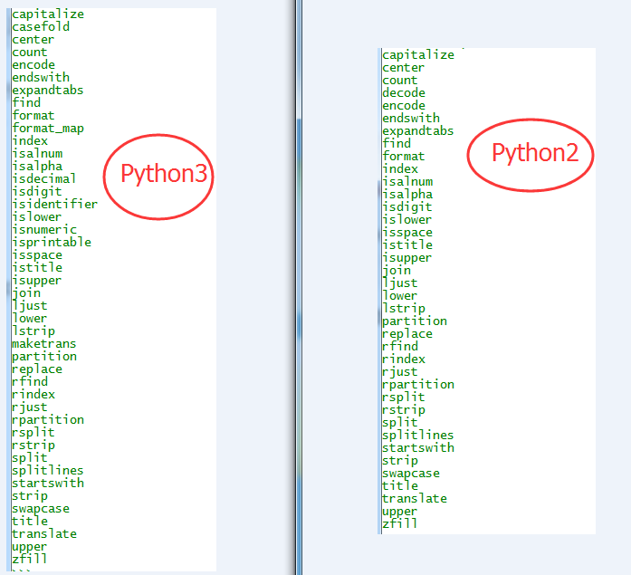Select startswith in the Python3 list
Viewport: 631px width, 575px height.
coord(48,483)
